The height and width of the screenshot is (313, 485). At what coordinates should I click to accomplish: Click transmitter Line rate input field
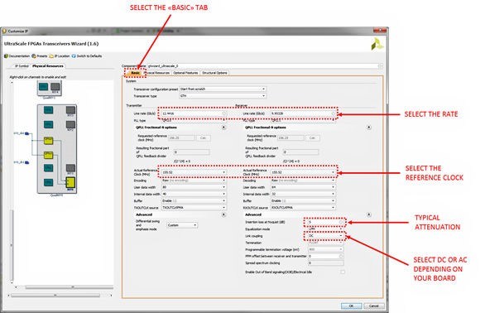(x=194, y=113)
